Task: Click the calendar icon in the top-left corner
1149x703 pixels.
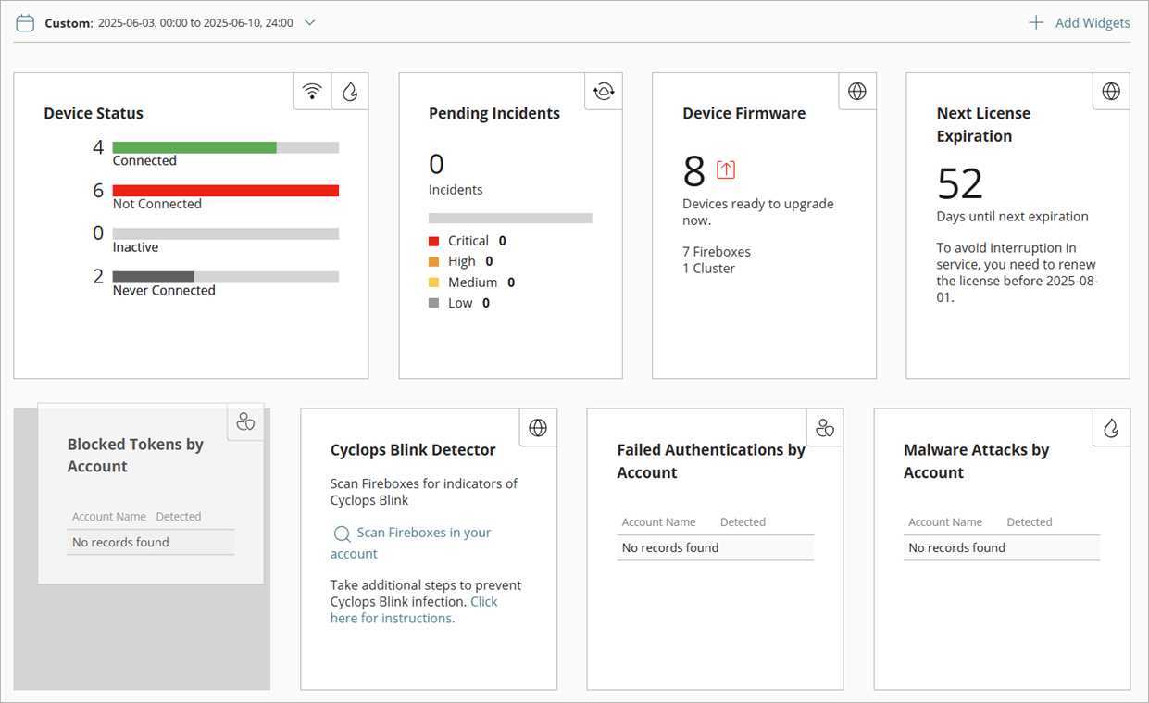Action: [x=25, y=21]
